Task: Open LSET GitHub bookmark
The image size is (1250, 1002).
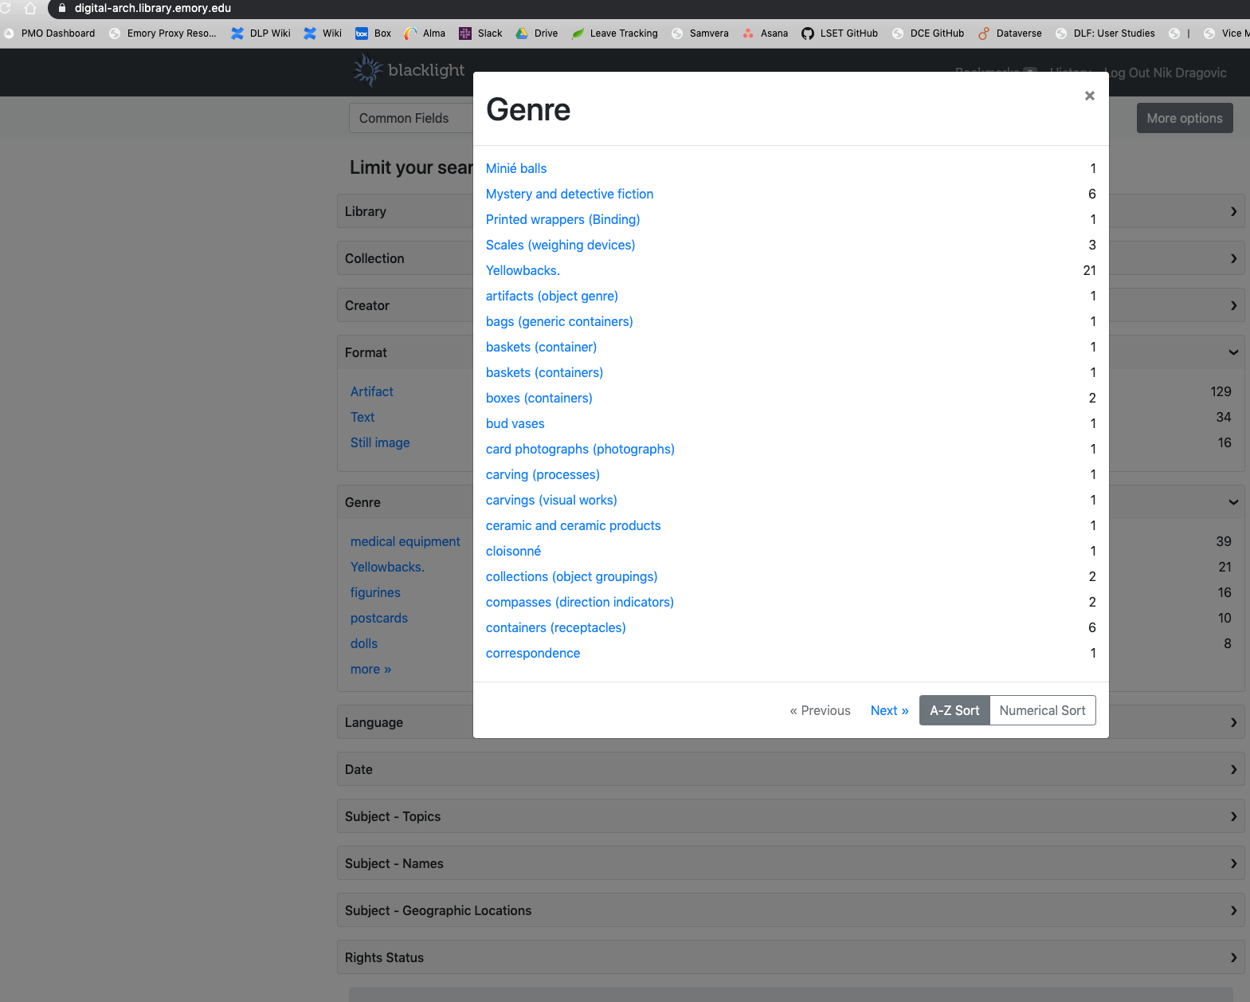Action: [840, 33]
